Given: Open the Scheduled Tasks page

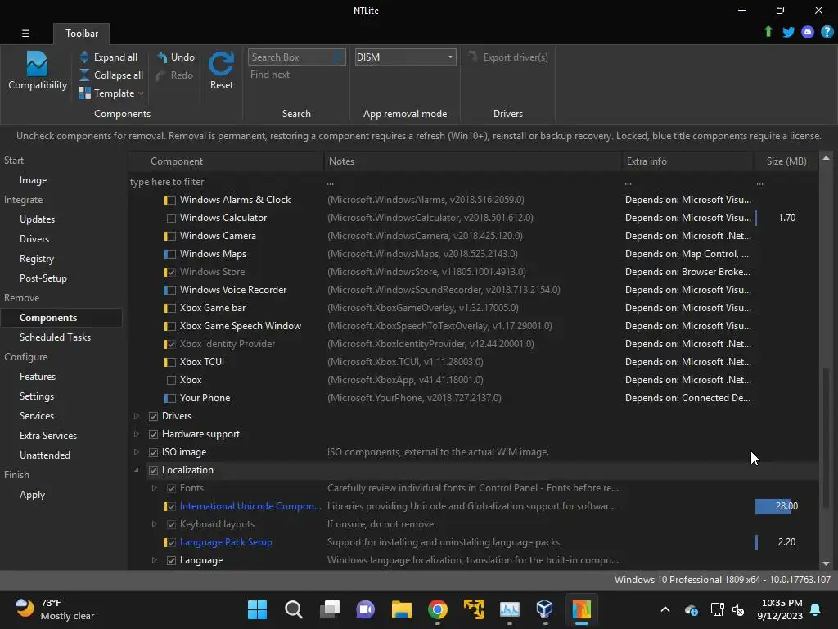Looking at the screenshot, I should pos(55,337).
